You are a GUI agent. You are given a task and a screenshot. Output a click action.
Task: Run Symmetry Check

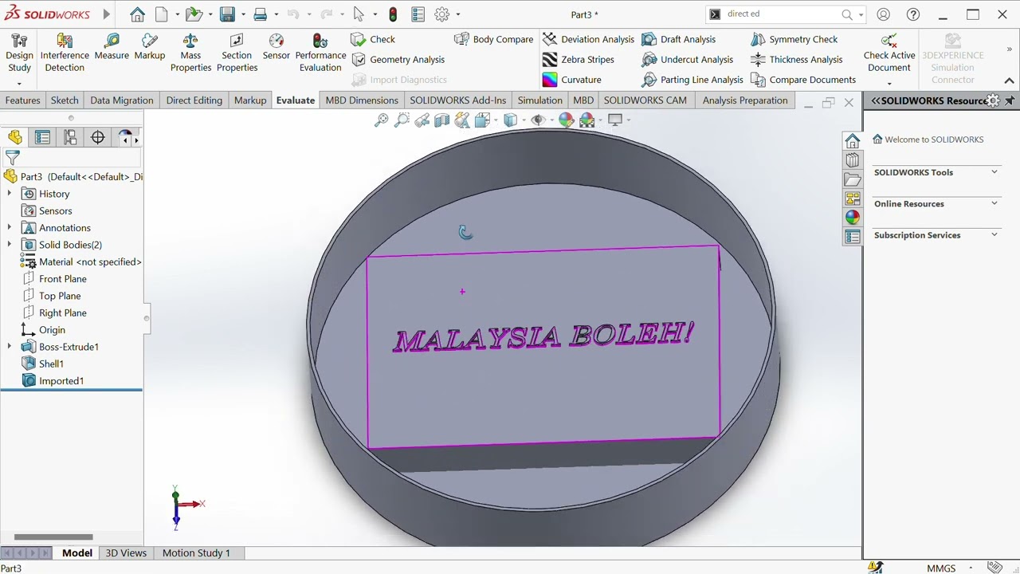794,39
